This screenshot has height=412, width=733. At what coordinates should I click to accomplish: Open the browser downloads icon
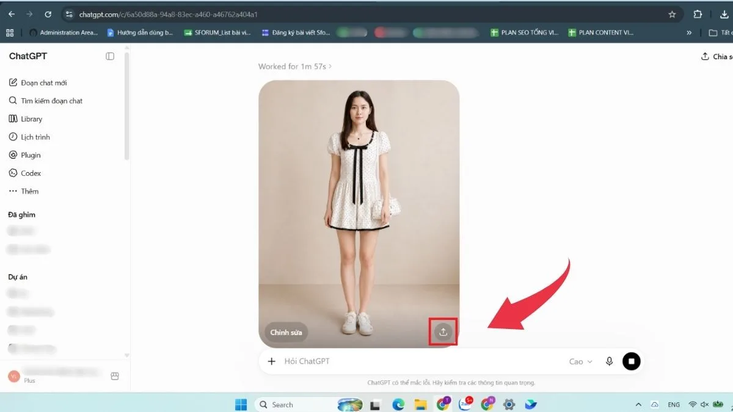coord(724,14)
